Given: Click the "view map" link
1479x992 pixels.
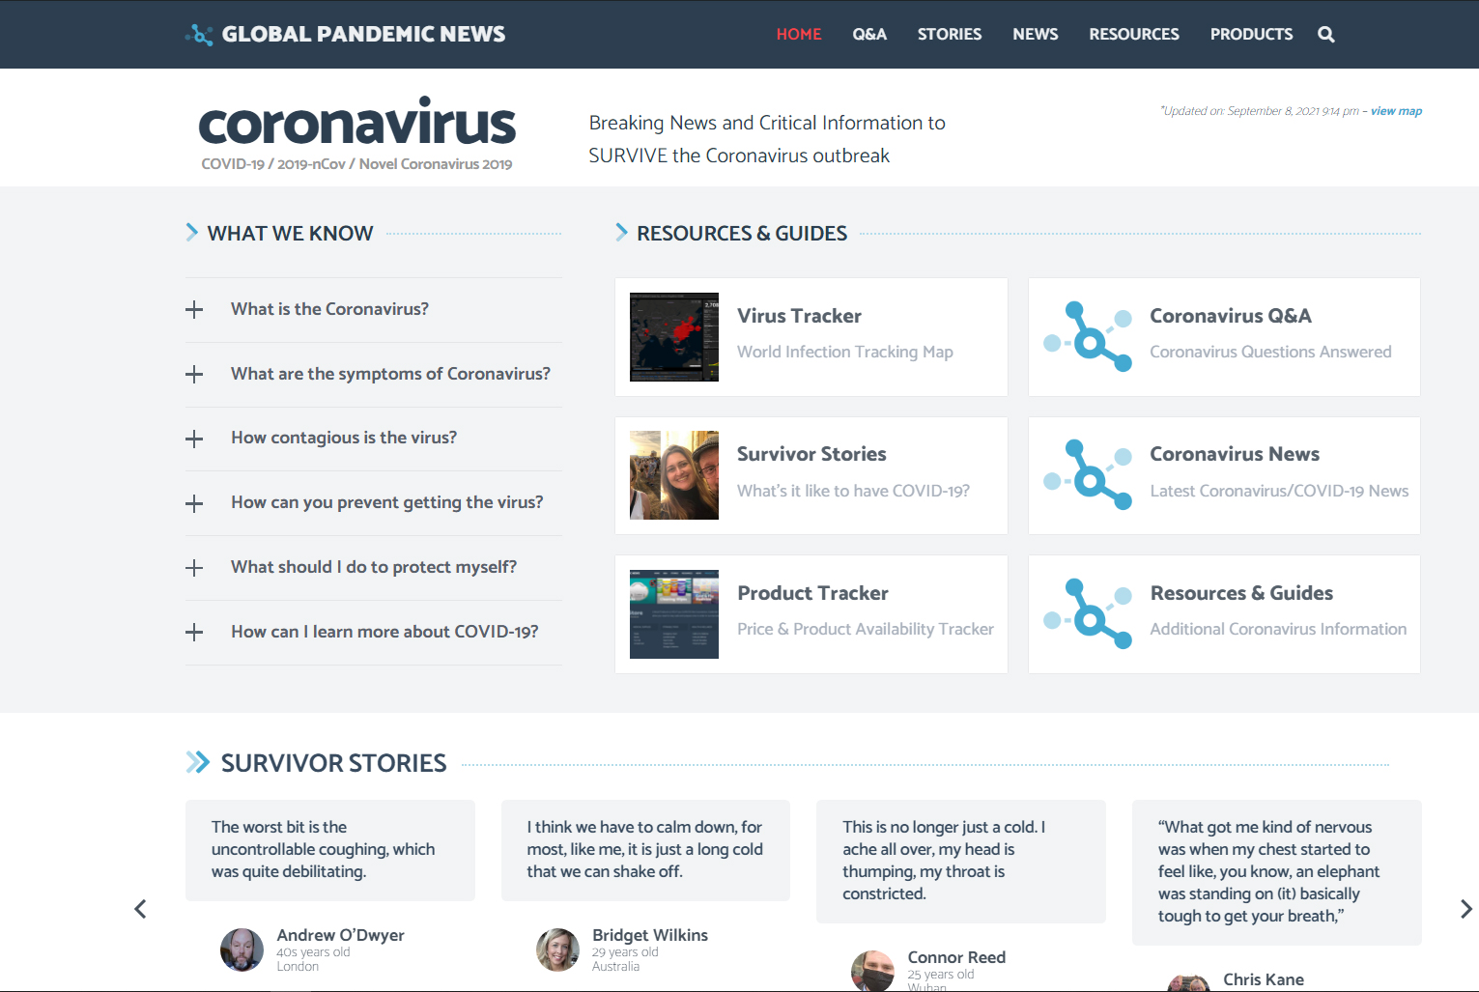Looking at the screenshot, I should pyautogui.click(x=1396, y=111).
